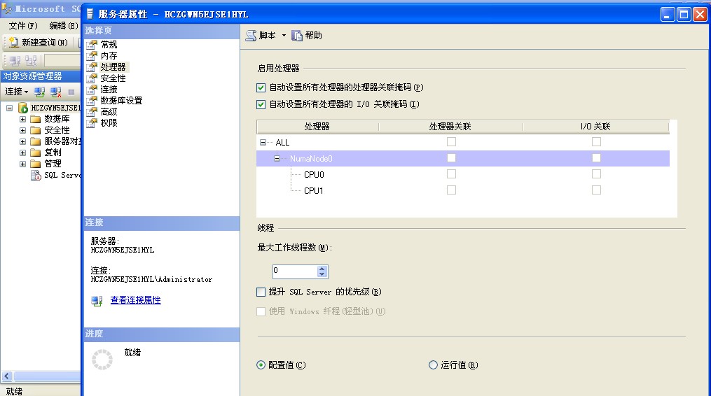Select the CPU0 row label
The image size is (711, 396).
(314, 174)
